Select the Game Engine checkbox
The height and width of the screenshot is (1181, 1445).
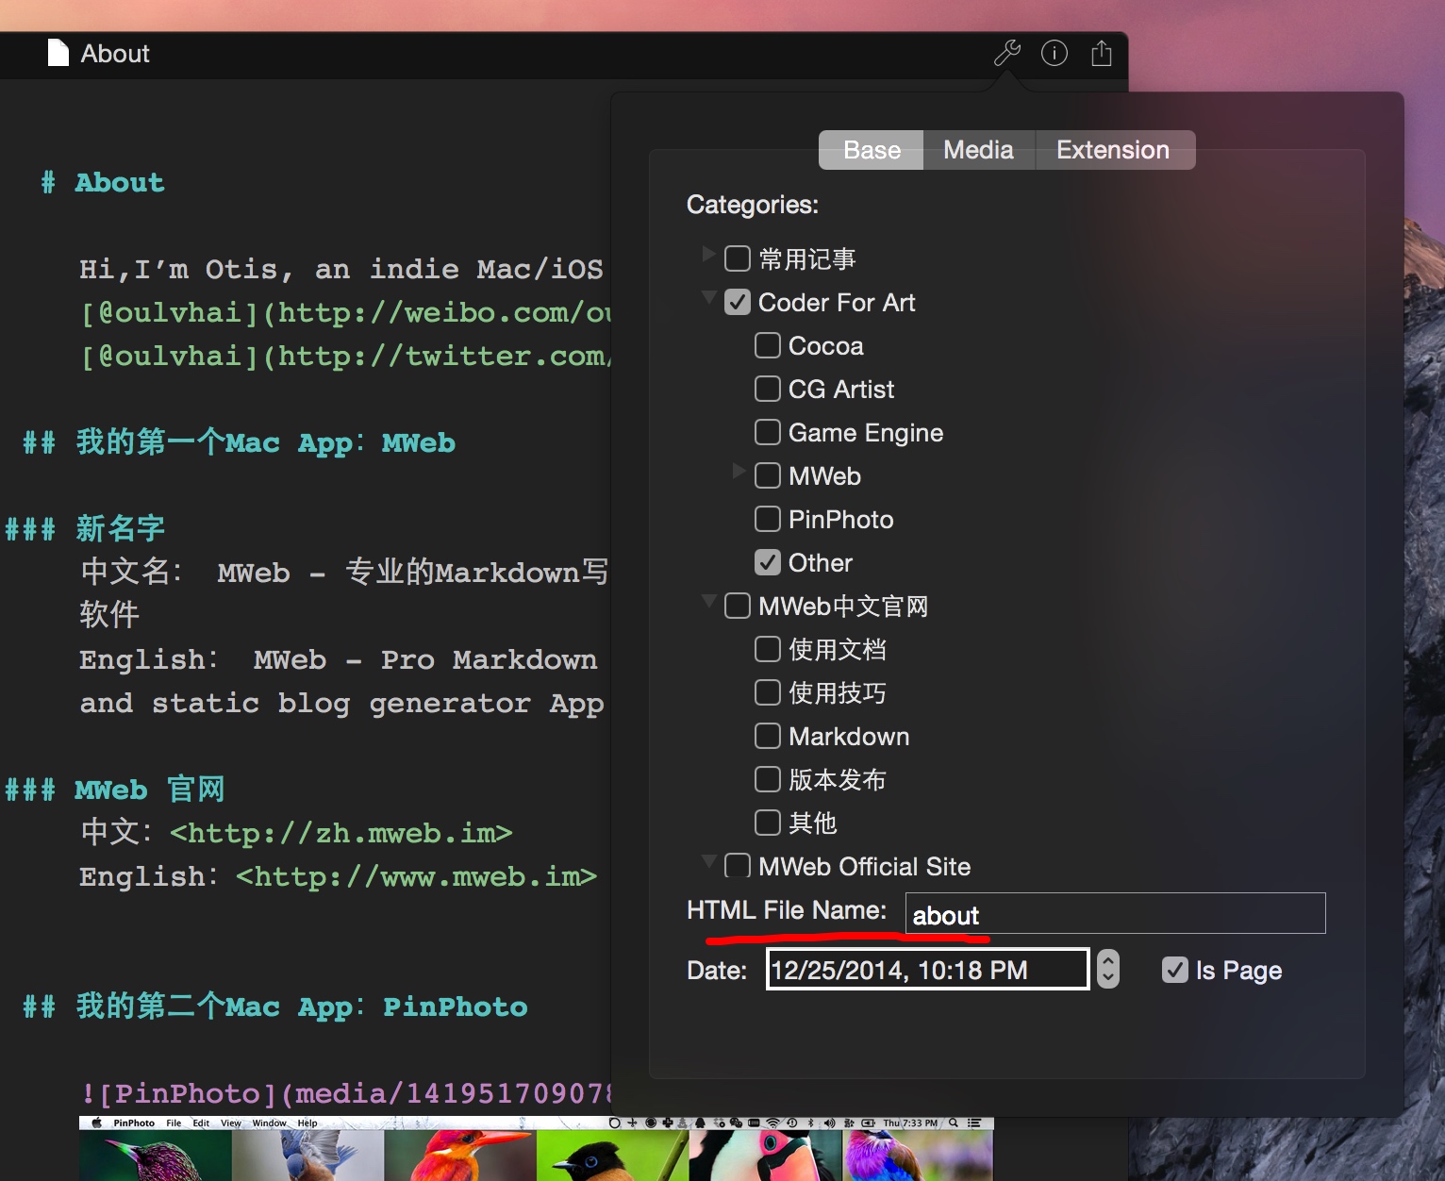tap(768, 432)
